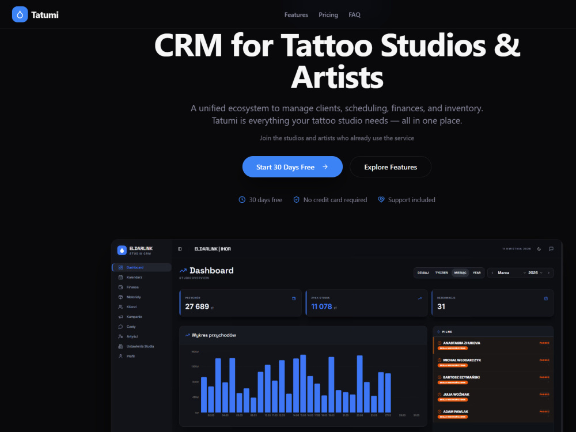576x432 pixels.
Task: Click the clock icon beside 30 days free
Action: pyautogui.click(x=242, y=199)
